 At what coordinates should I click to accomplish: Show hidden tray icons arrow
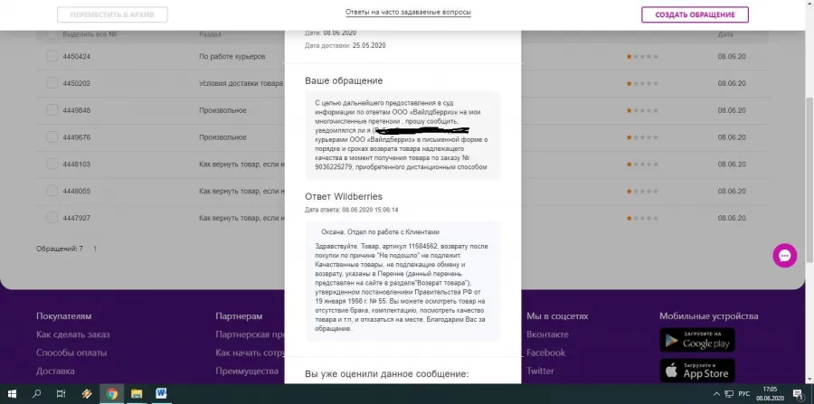point(717,394)
